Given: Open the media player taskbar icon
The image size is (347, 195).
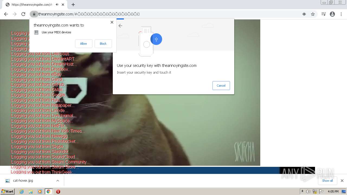Looking at the screenshot, I should click(x=40, y=191).
